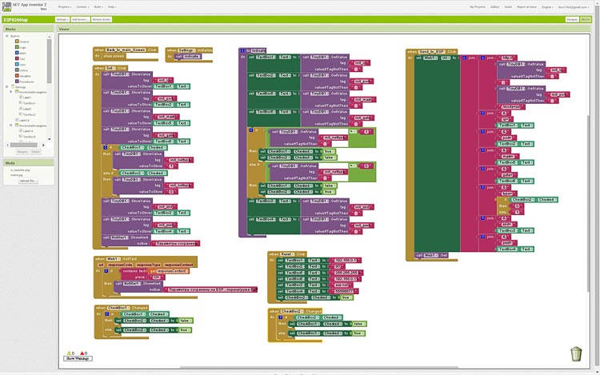The height and width of the screenshot is (375, 600).
Task: Open the Settings screen dropdown
Action: pyautogui.click(x=62, y=18)
